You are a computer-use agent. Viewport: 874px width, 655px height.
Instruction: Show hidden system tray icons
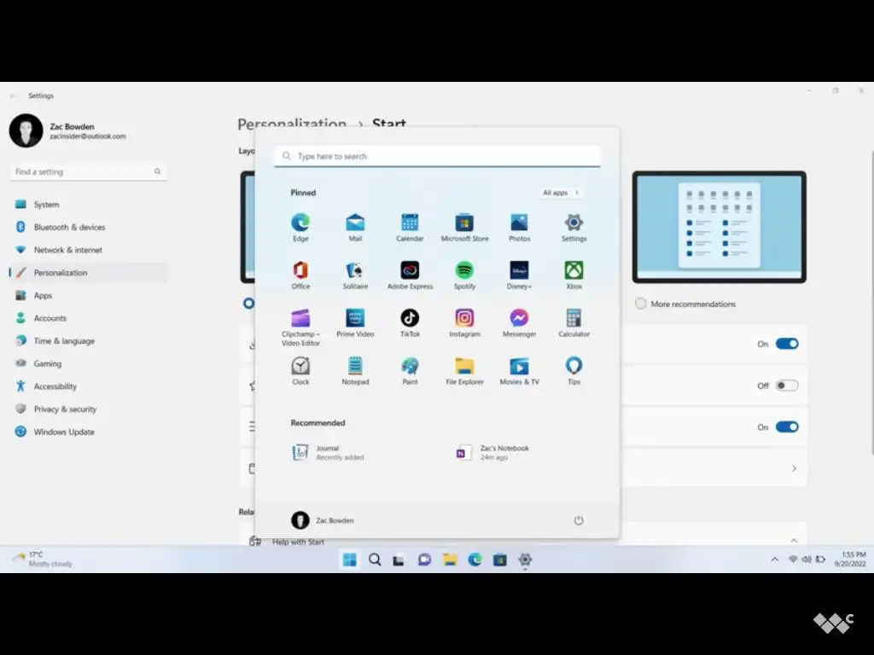click(x=774, y=559)
